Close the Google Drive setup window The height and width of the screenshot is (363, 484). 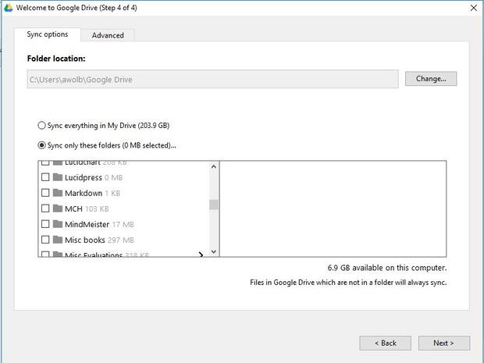click(x=474, y=8)
